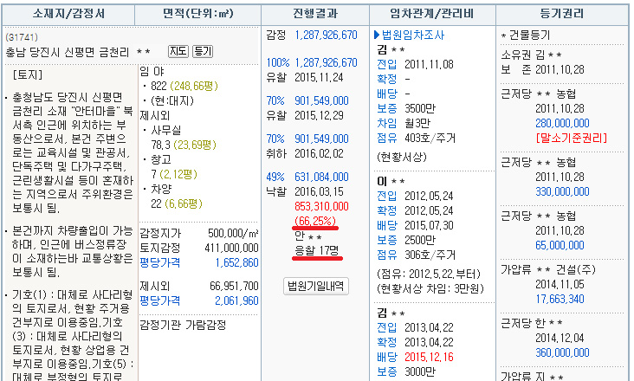This screenshot has width=634, height=381.
Task: Click the blue triangle before 법원임차조사
Action: click(377, 36)
